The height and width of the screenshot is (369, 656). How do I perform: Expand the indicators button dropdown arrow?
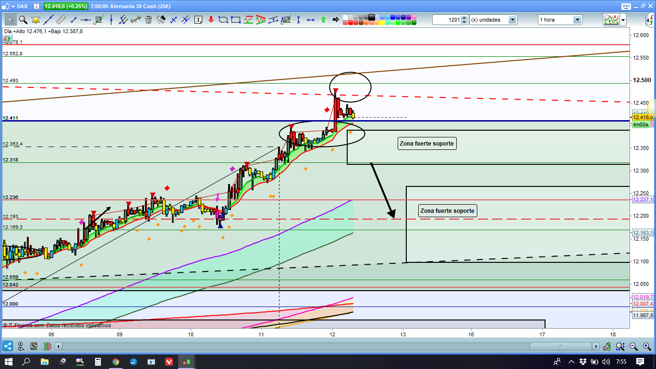click(623, 20)
